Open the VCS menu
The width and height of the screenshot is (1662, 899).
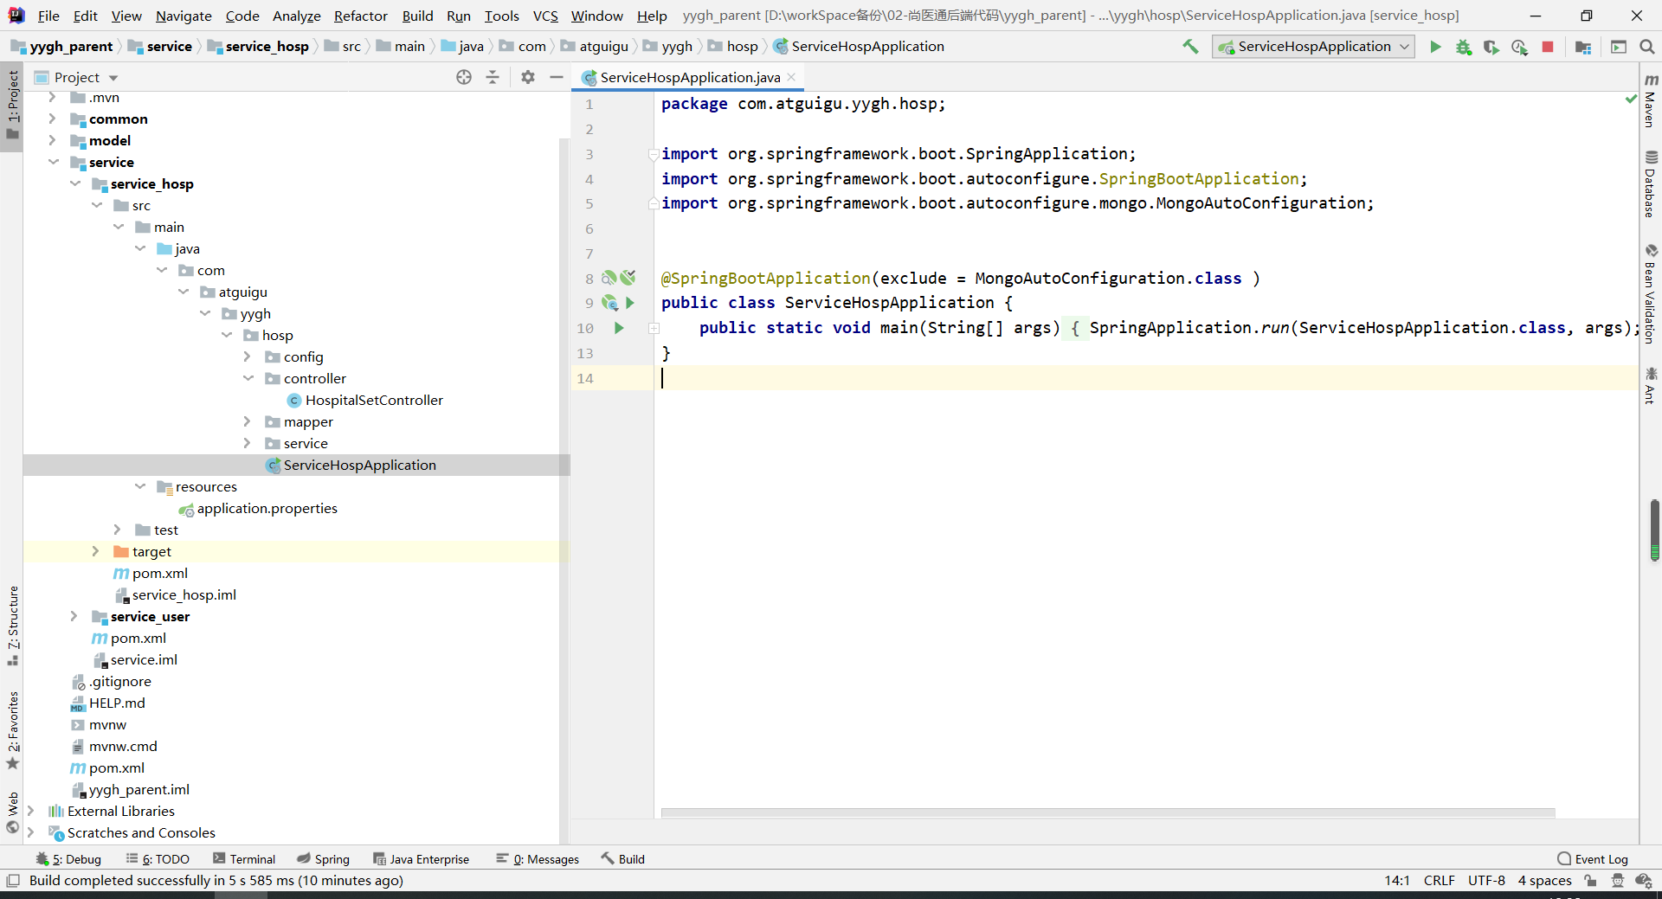click(x=545, y=16)
